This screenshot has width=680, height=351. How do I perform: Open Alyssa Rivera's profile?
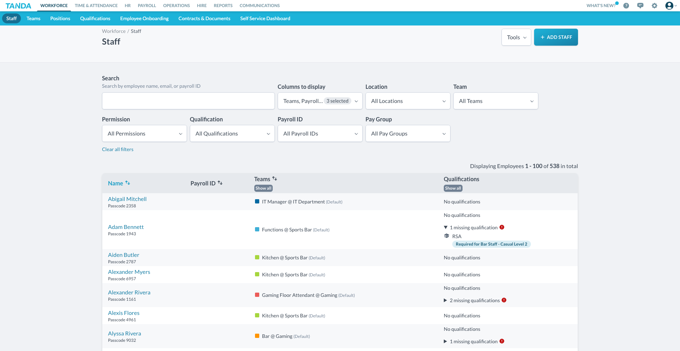[124, 333]
